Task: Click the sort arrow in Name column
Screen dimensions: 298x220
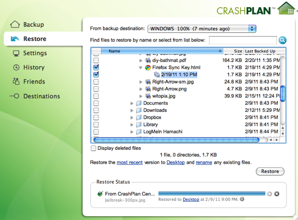Action: (x=220, y=51)
